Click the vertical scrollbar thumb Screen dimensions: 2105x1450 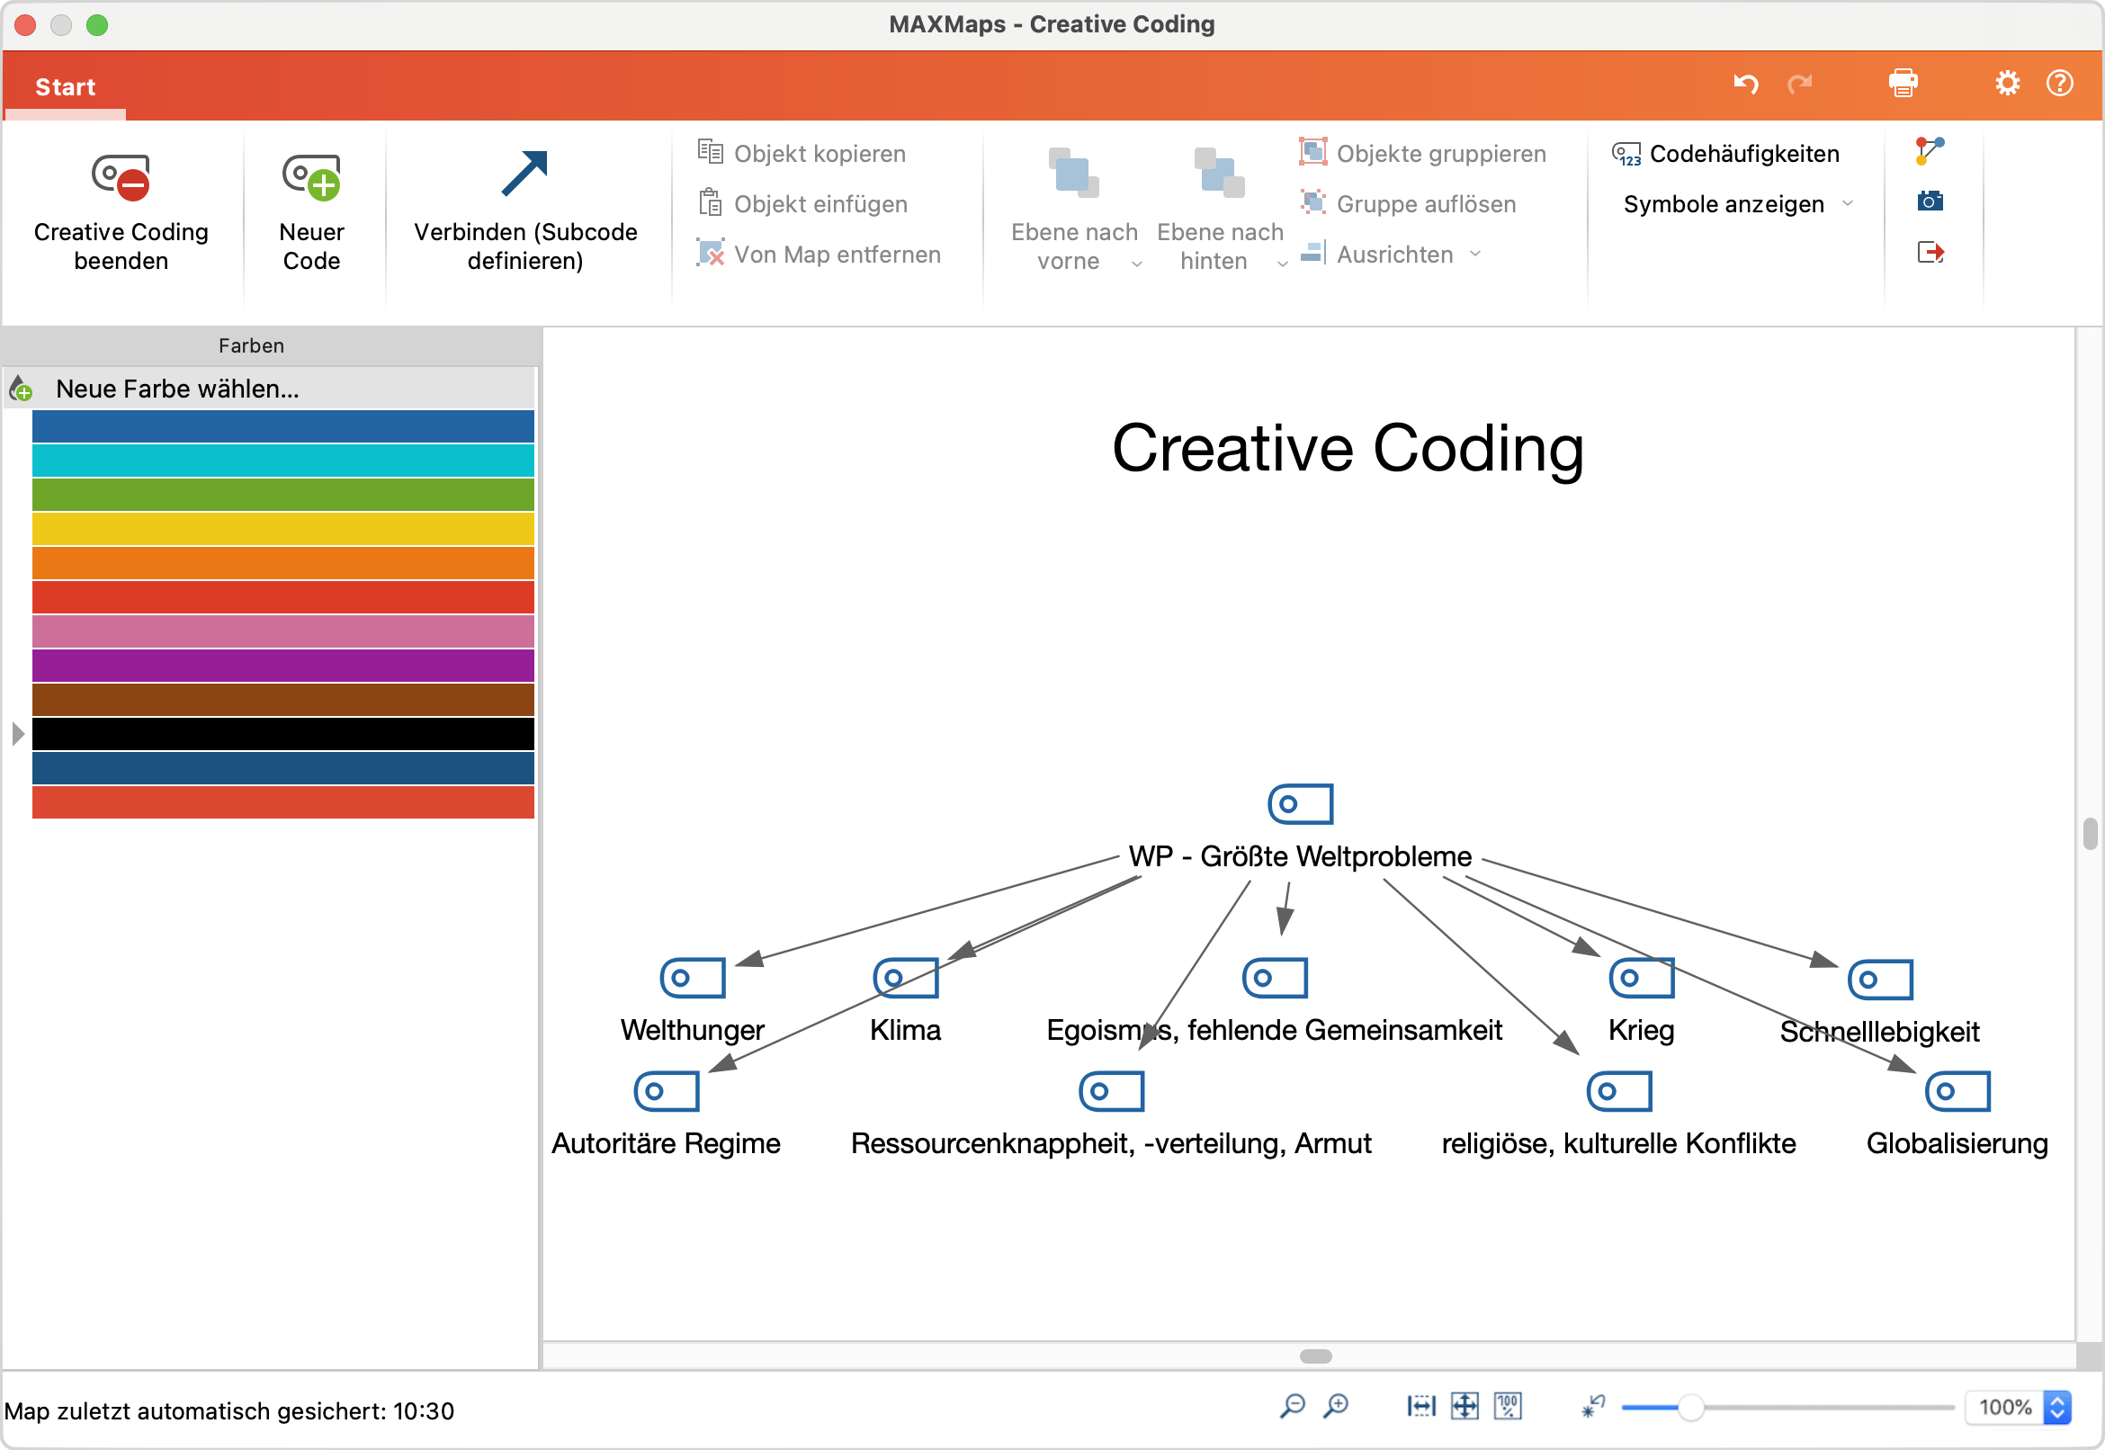[2091, 834]
